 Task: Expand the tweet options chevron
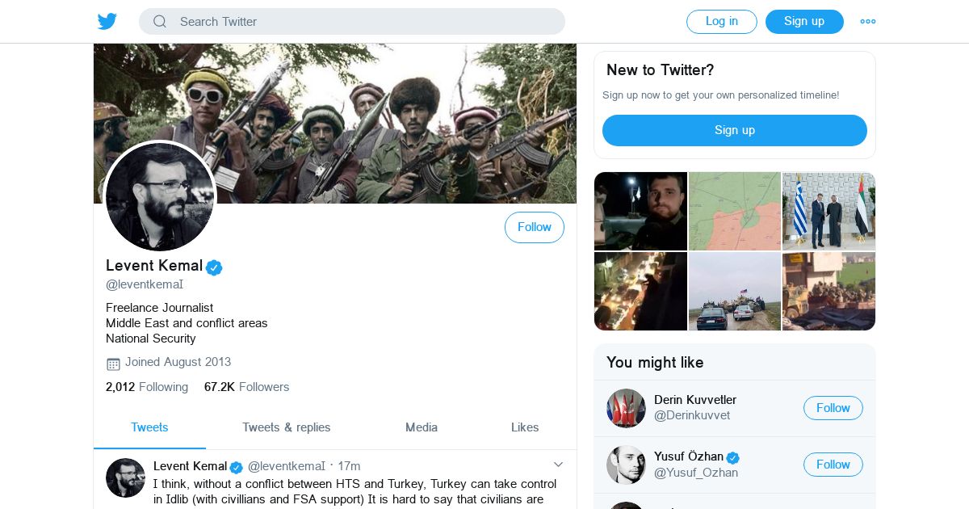(558, 465)
